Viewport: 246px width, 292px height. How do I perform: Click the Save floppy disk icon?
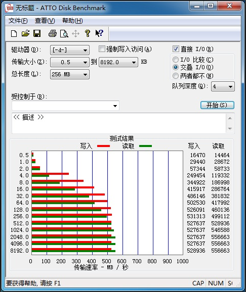37,33
